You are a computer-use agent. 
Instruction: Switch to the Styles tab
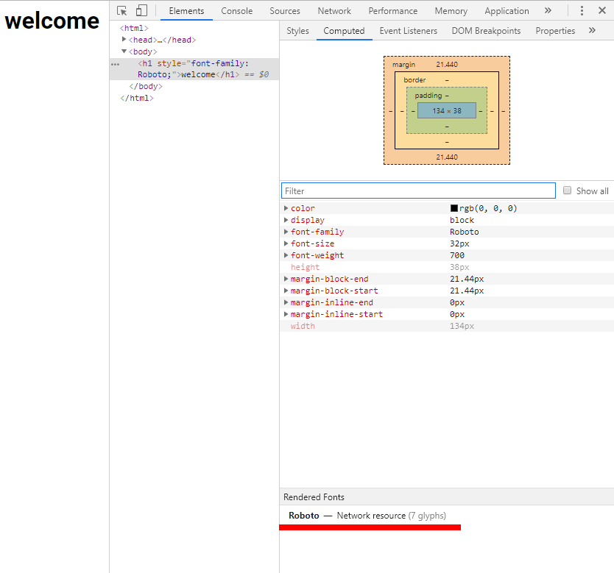tap(297, 31)
